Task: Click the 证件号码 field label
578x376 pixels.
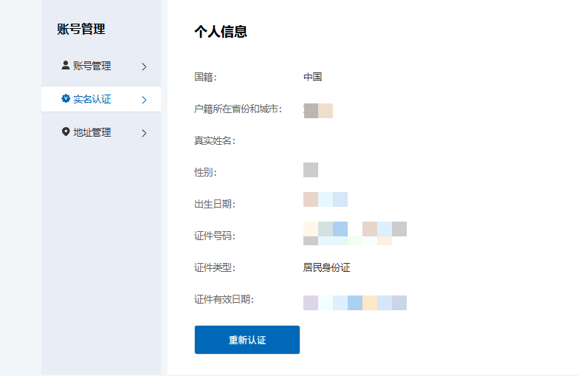Action: click(214, 236)
